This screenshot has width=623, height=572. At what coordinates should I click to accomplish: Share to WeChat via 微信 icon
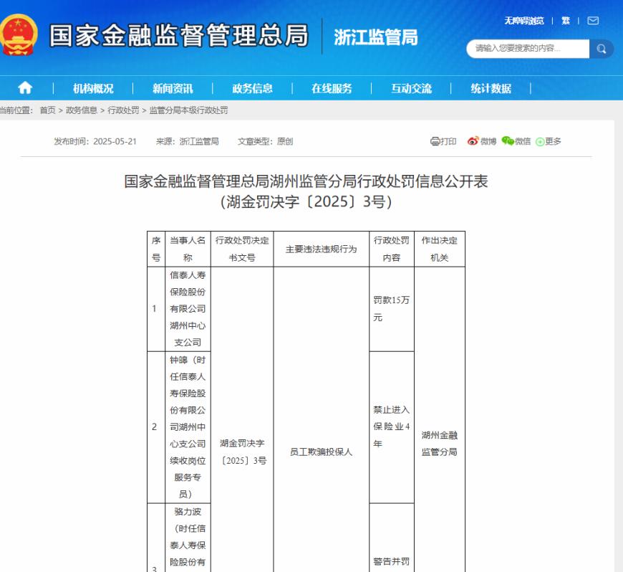516,141
